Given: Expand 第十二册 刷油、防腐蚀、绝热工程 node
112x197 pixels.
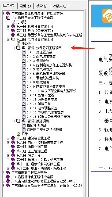Looking at the screenshot, I should point(8,168).
